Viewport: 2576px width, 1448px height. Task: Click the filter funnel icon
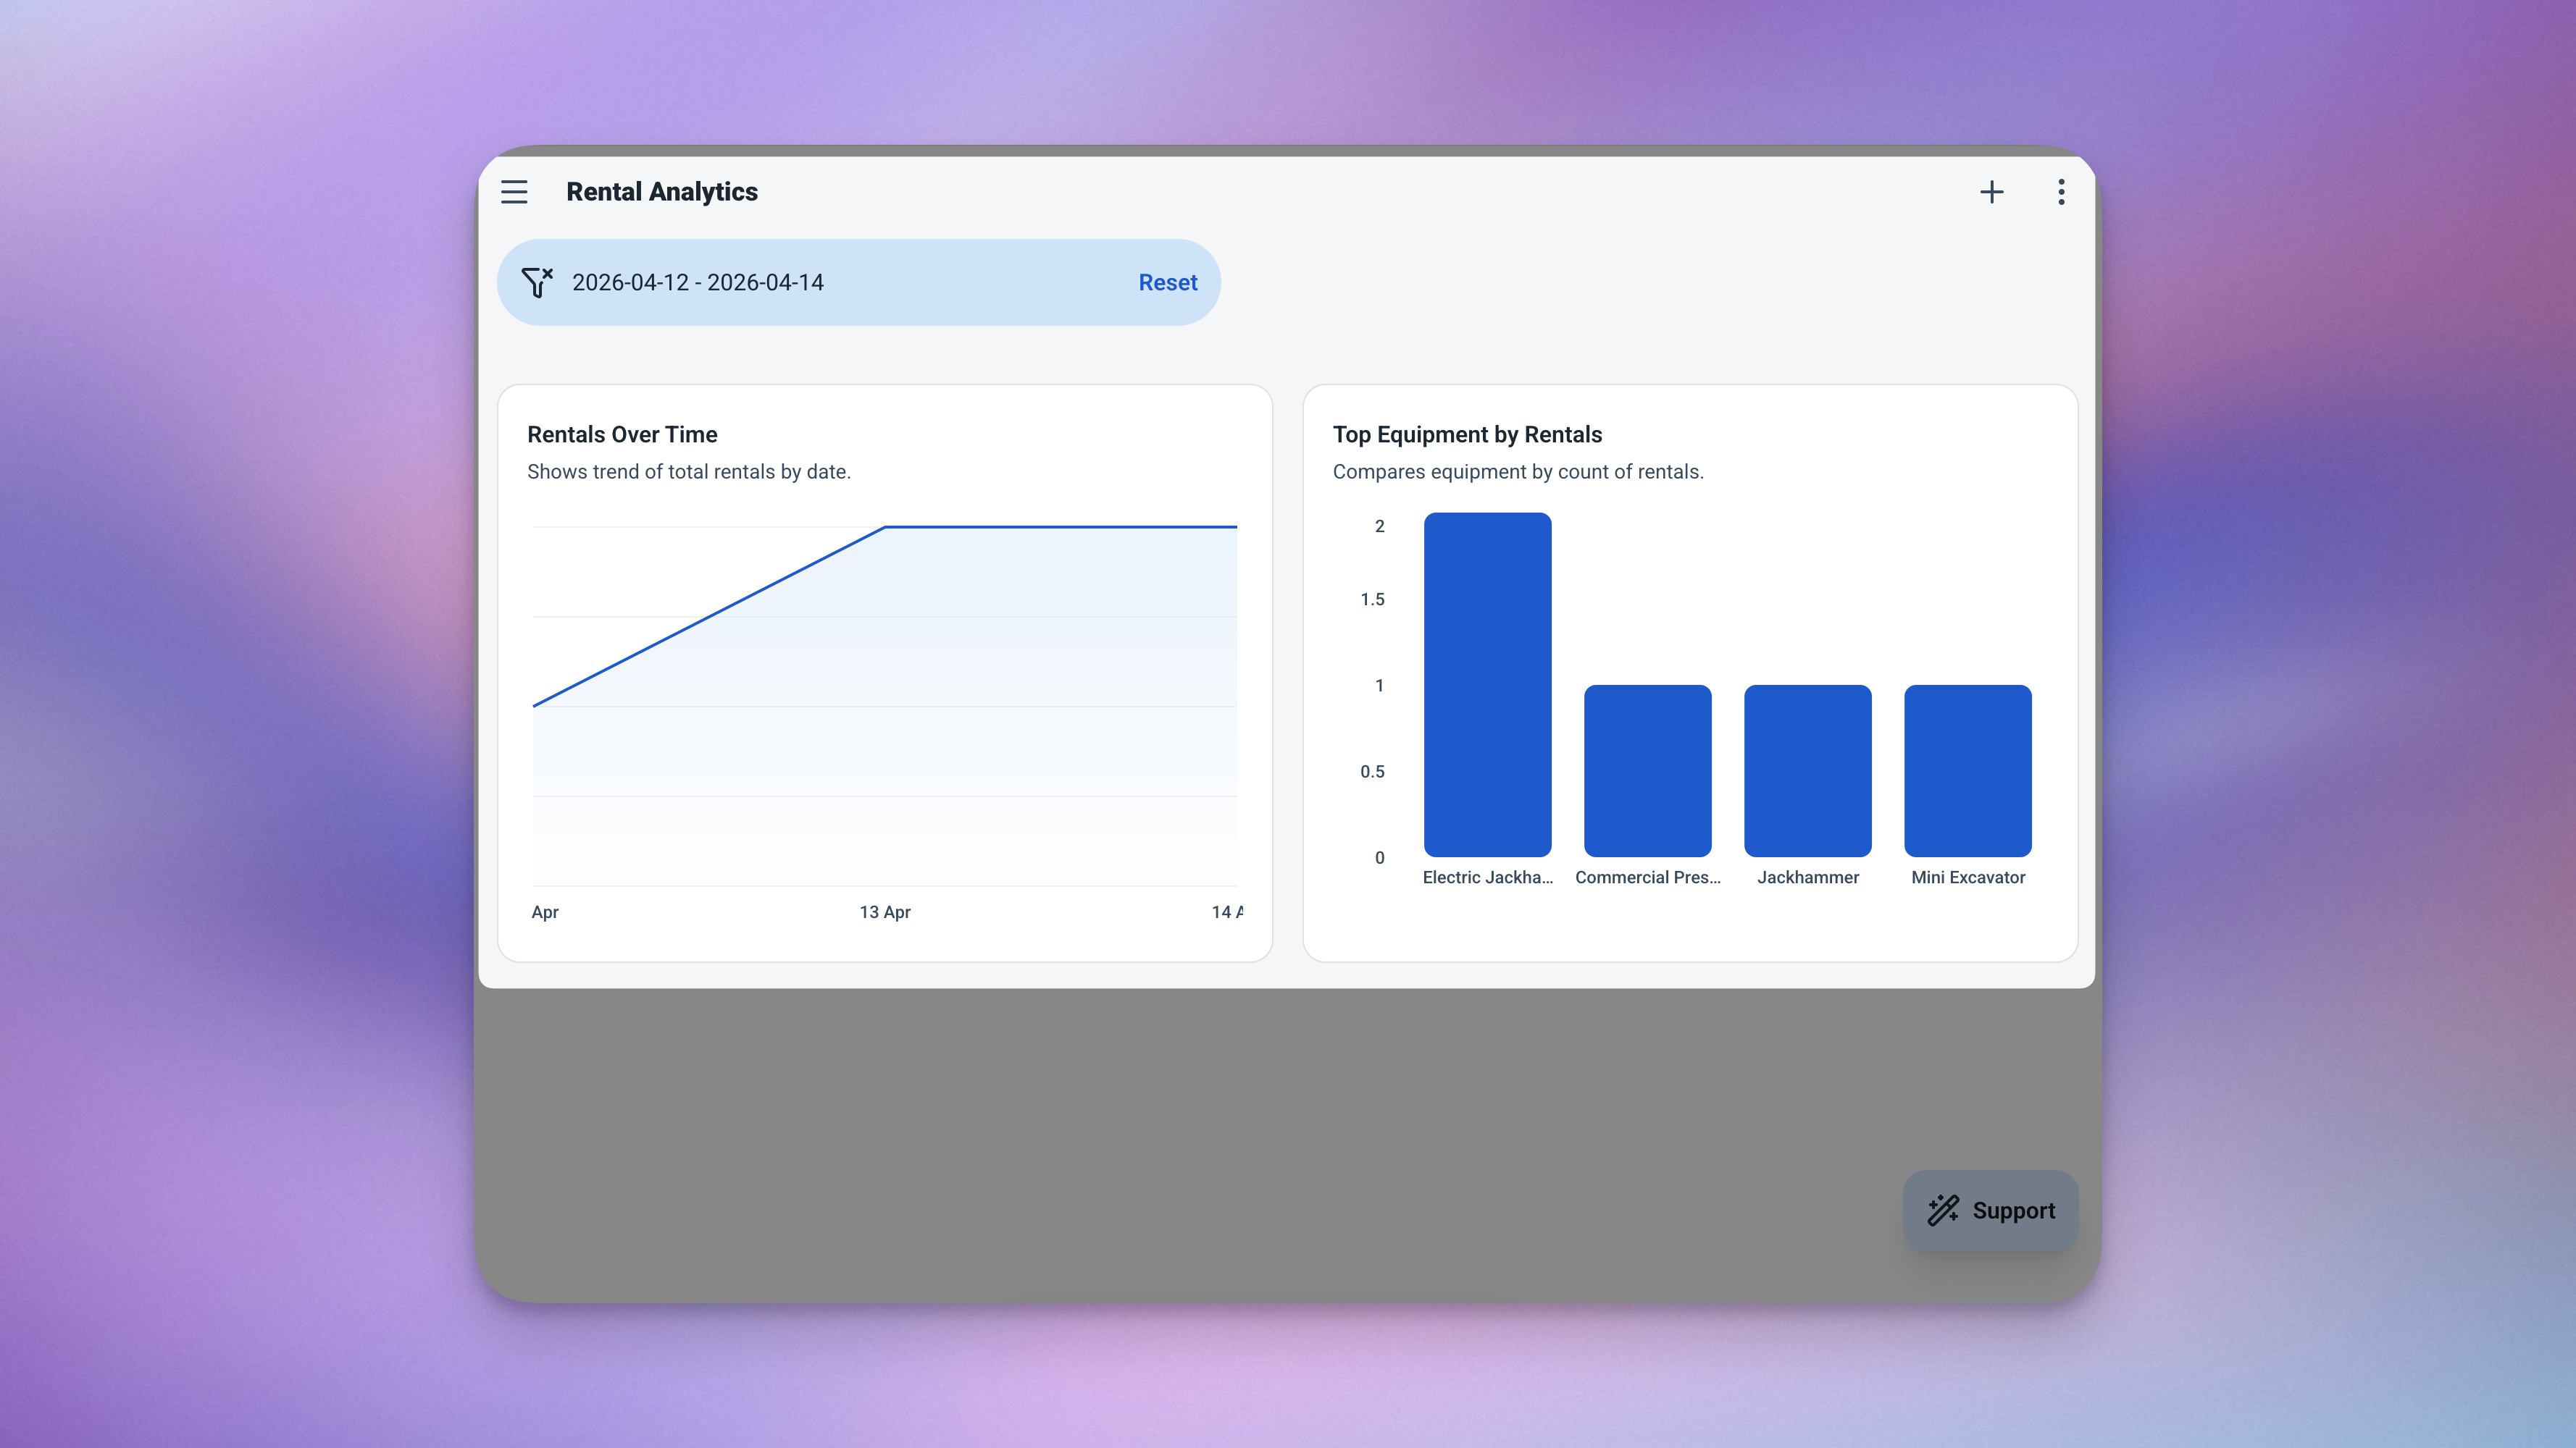537,282
